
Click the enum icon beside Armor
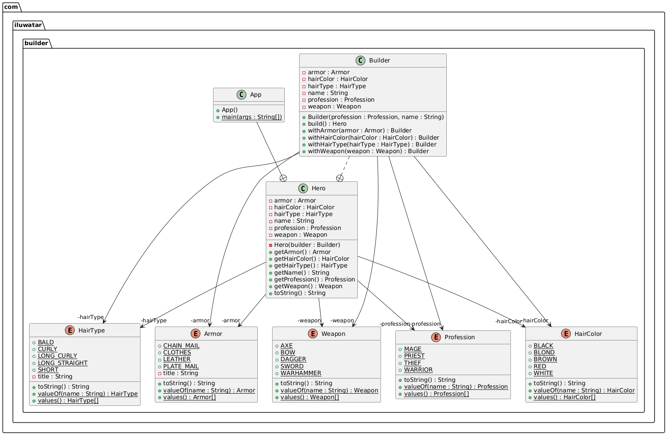pyautogui.click(x=195, y=333)
